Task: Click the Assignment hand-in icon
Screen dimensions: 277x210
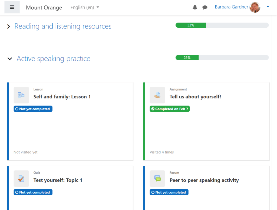Action: 157,95
